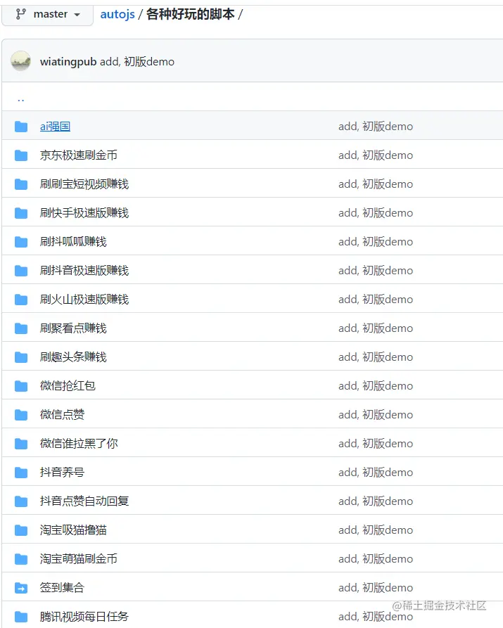Viewport: 503px width, 628px height.
Task: Open the 抖音点赞自动回复 folder
Action: tap(84, 501)
